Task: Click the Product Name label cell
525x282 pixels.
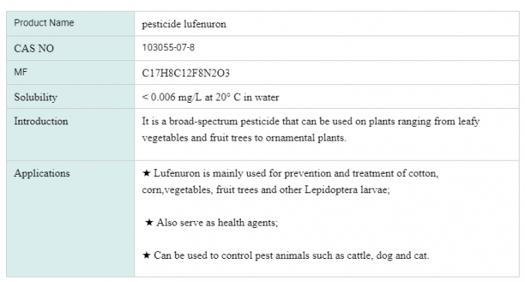Action: [x=71, y=23]
